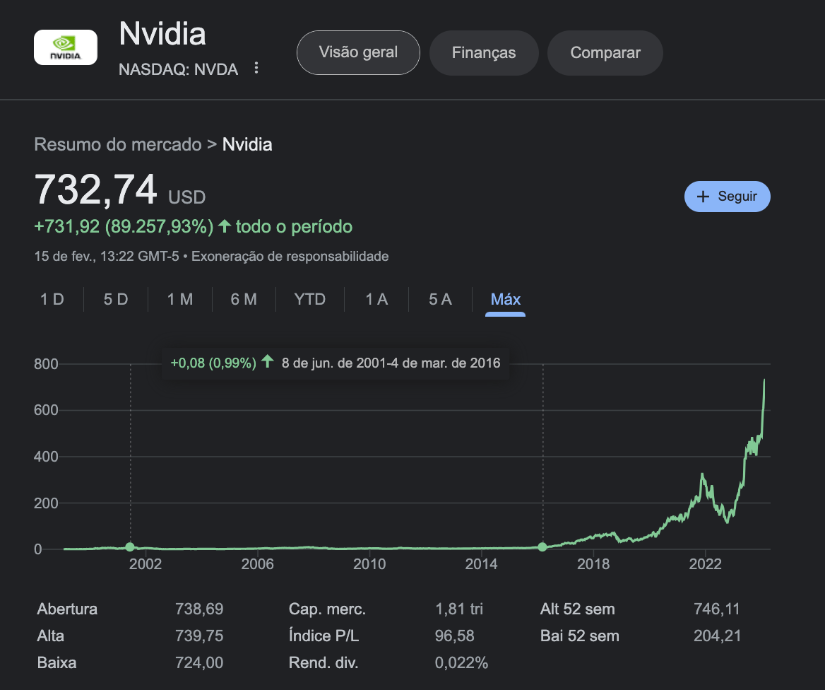Screen dimensions: 825x690
Task: Click the Bai 52 sem value 204,21
Action: tap(717, 636)
